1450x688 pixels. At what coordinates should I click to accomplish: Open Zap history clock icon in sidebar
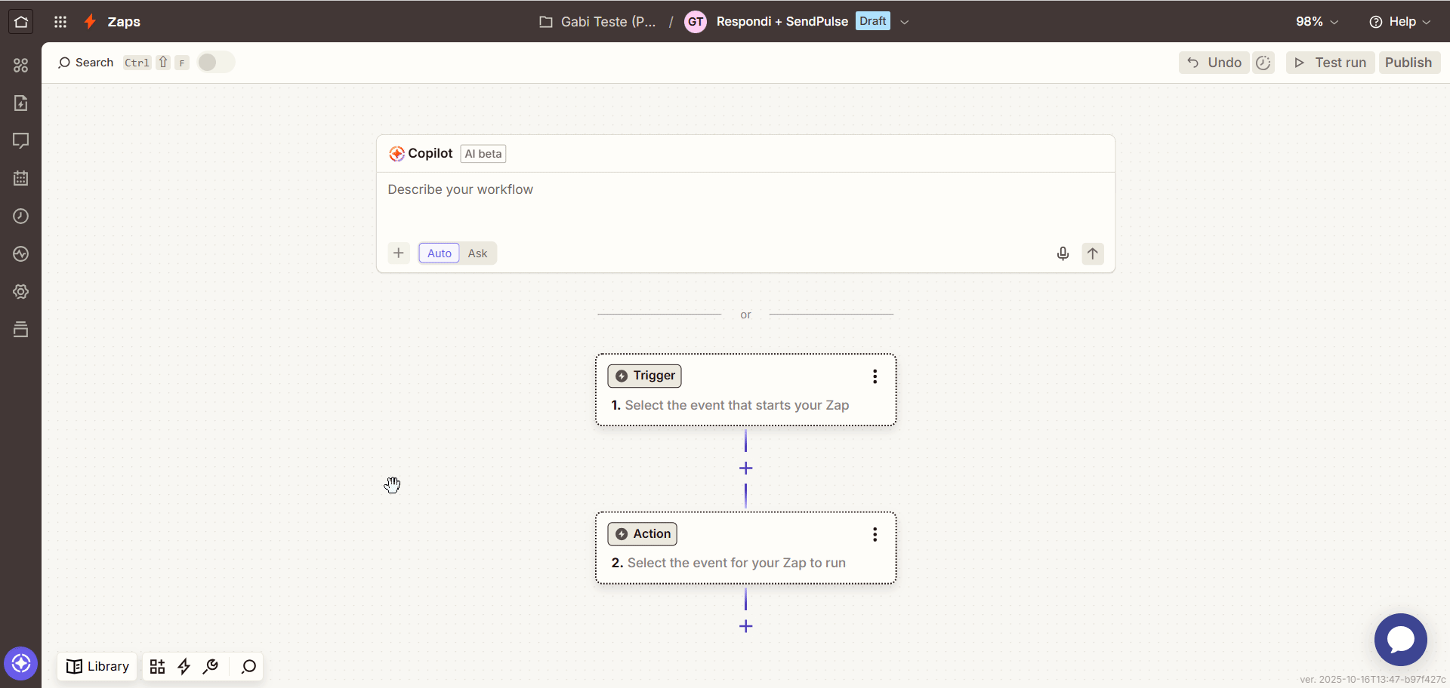(21, 217)
